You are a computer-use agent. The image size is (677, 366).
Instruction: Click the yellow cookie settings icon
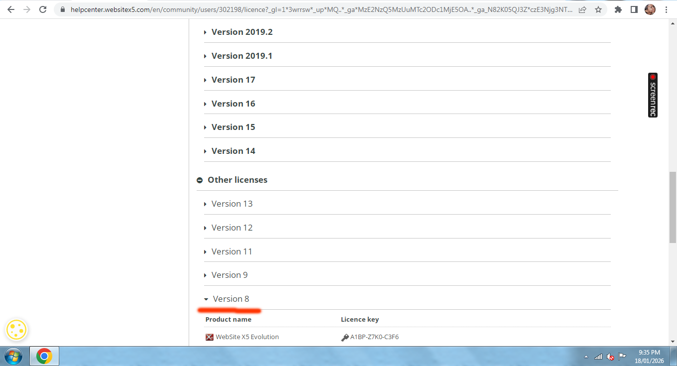point(16,330)
